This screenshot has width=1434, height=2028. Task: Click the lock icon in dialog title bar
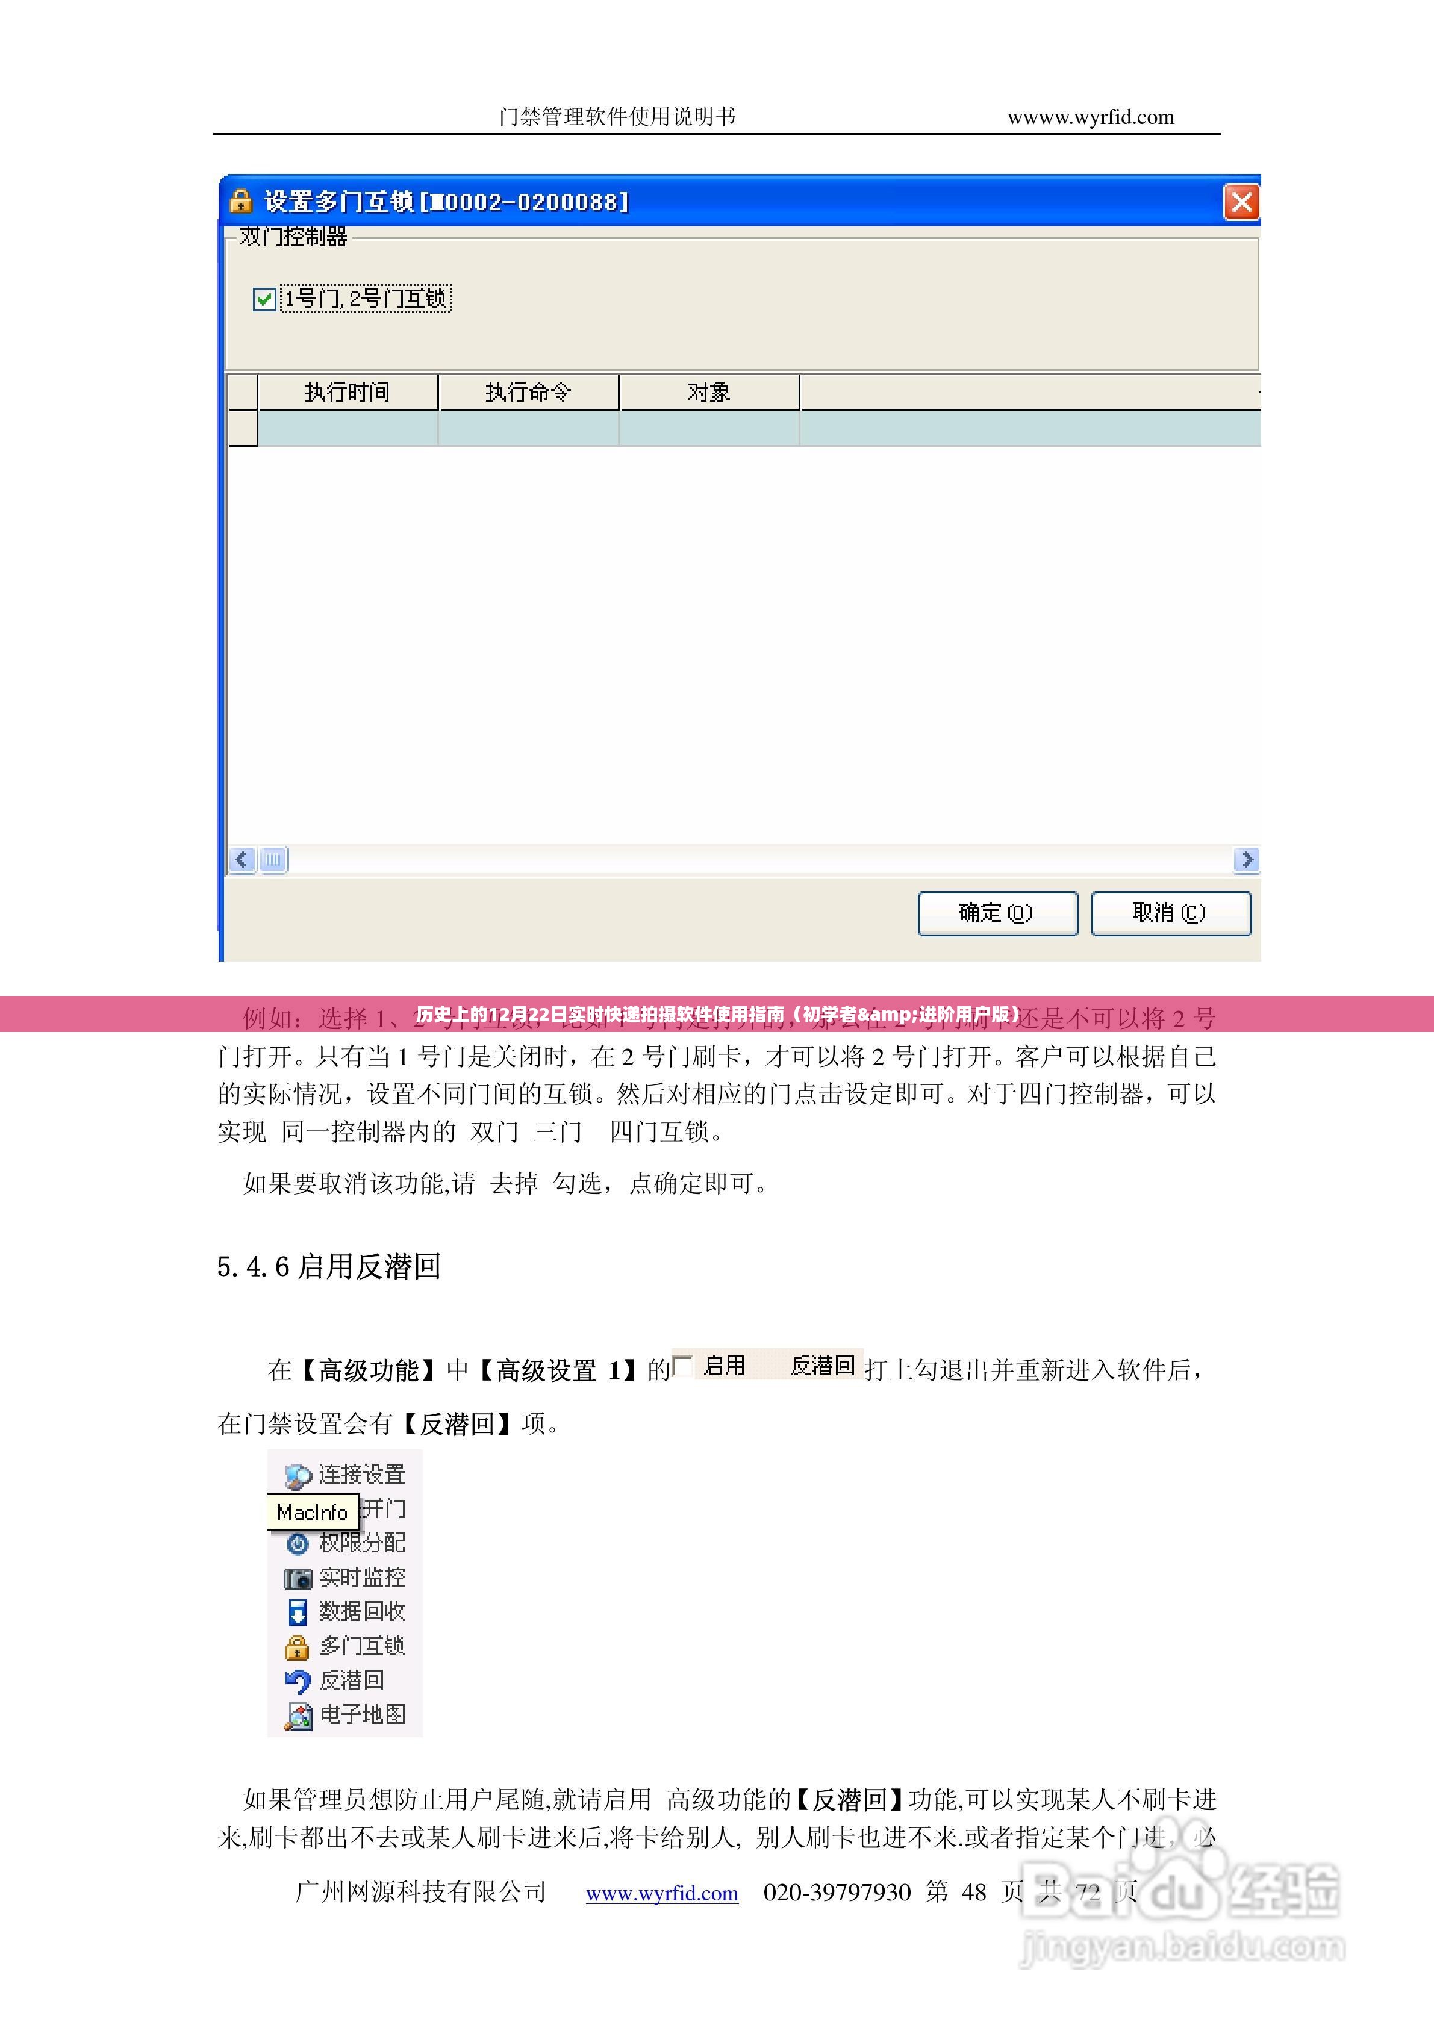(242, 201)
